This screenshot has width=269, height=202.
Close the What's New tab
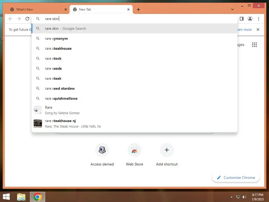coord(65,9)
